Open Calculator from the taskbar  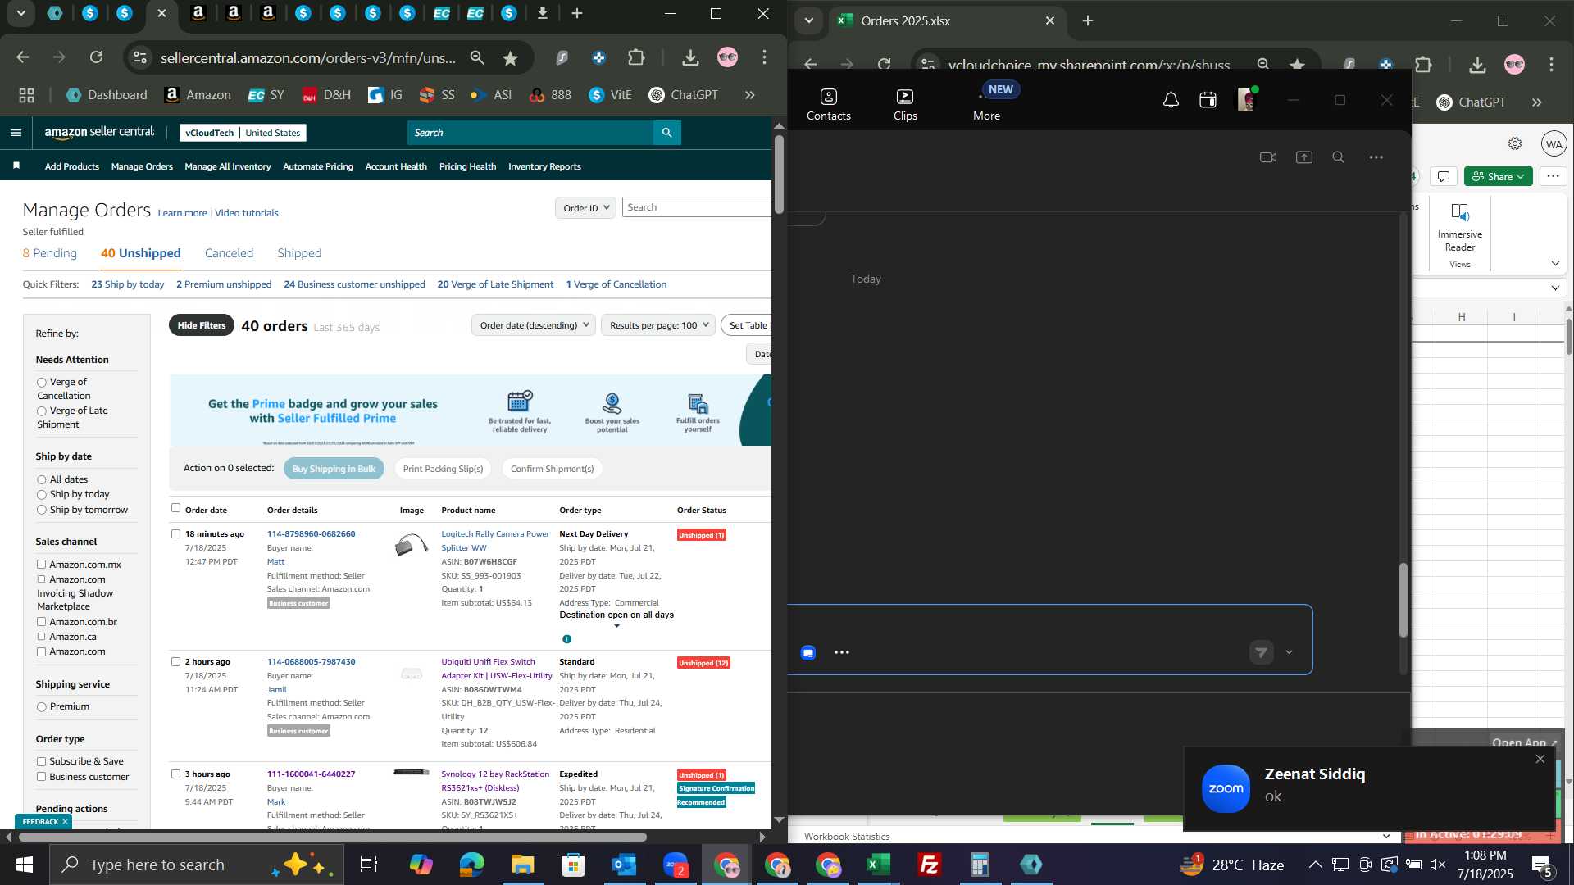pyautogui.click(x=980, y=865)
